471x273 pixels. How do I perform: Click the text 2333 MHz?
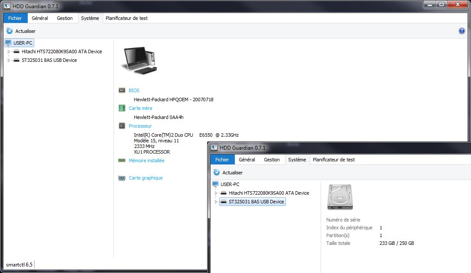click(x=144, y=146)
